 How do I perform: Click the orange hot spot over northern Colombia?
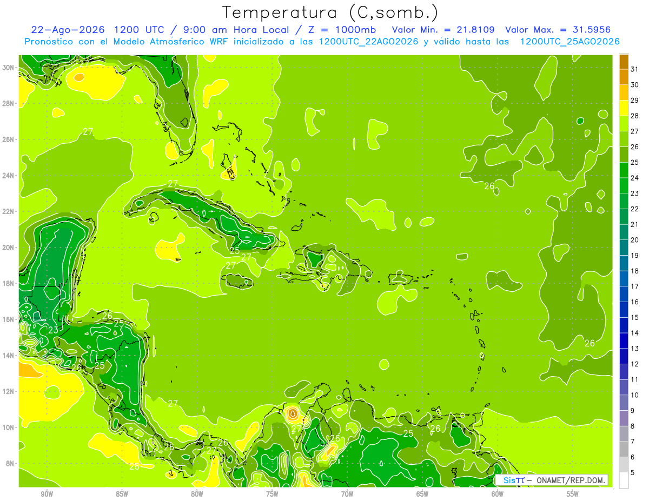(293, 414)
